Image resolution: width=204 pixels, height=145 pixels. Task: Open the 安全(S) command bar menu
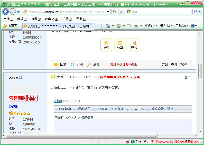point(166,26)
